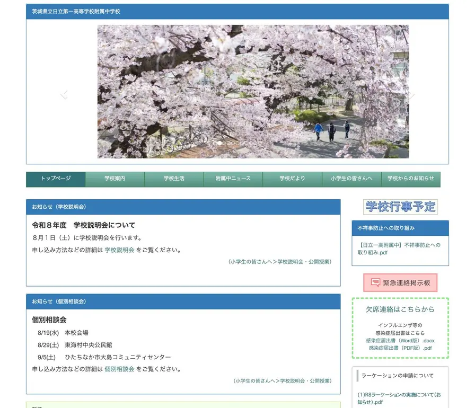
Task: Select the last carousel indicator dot
Action: tap(260, 143)
